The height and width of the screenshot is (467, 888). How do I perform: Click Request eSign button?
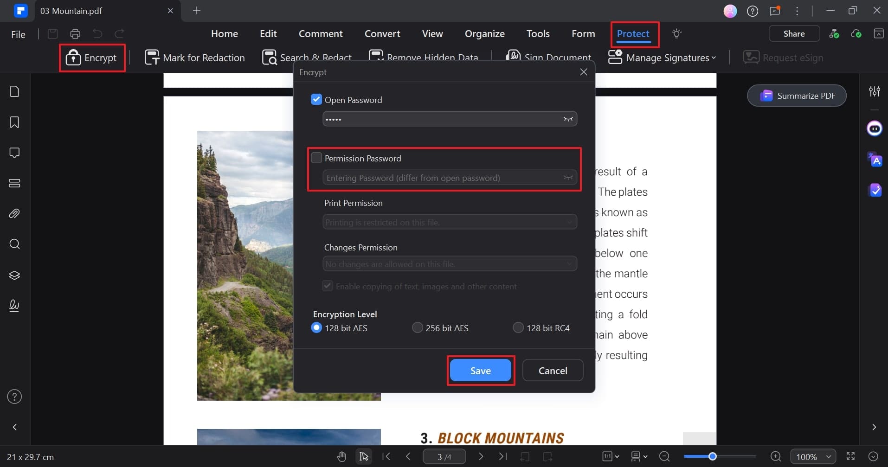point(783,58)
